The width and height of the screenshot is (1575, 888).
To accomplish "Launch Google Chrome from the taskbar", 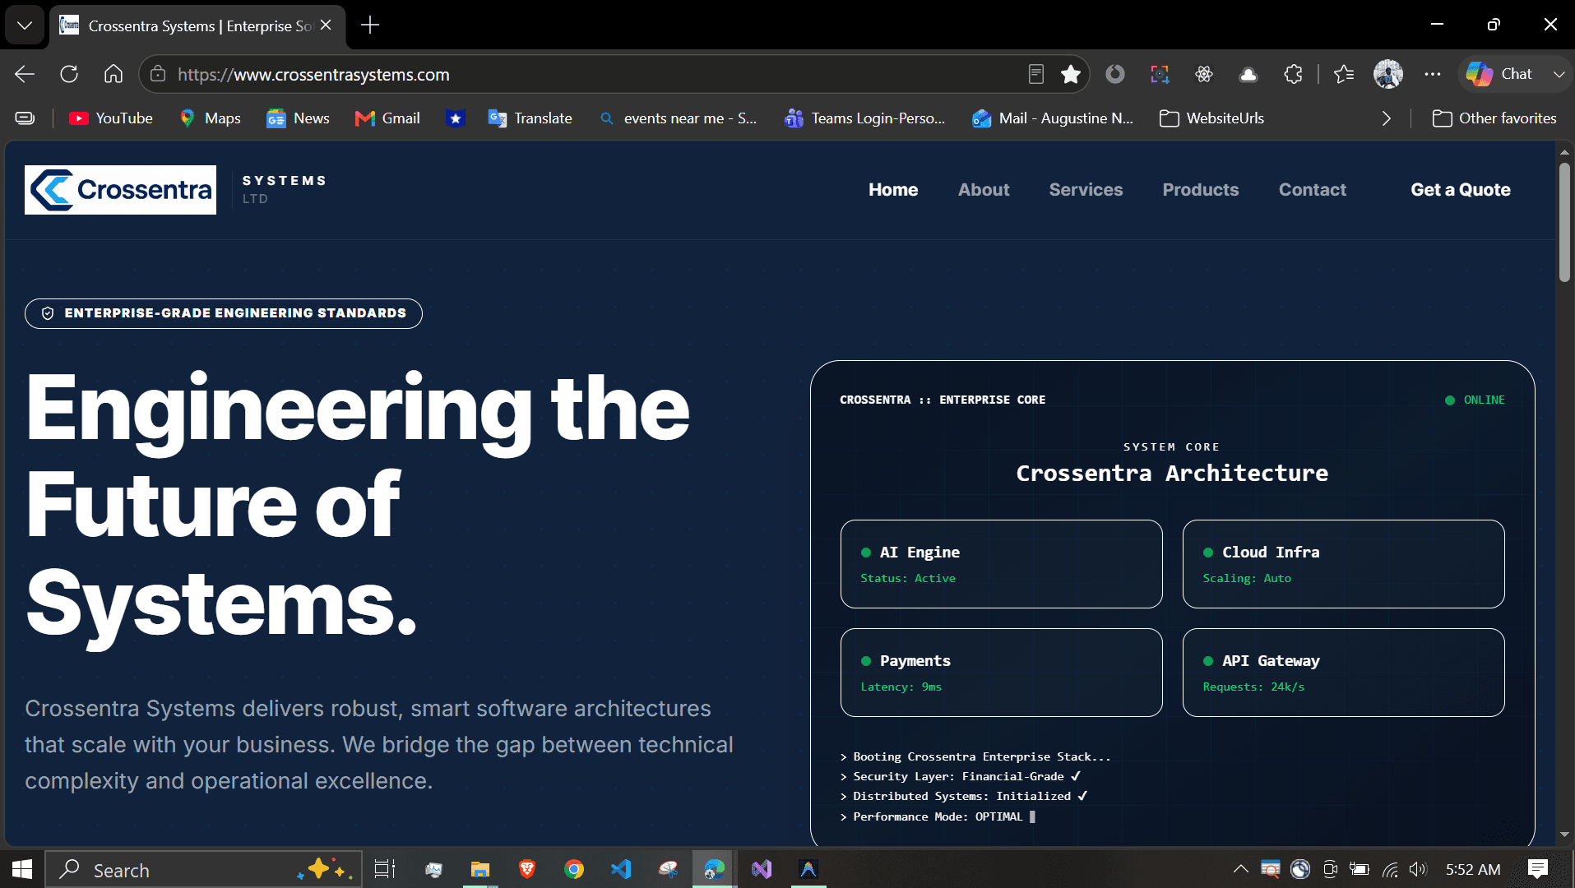I will (x=574, y=869).
